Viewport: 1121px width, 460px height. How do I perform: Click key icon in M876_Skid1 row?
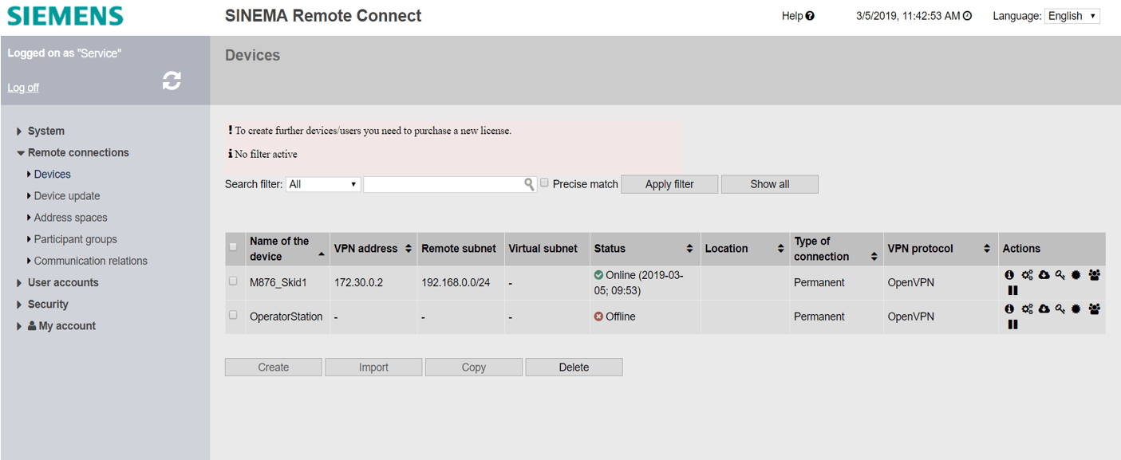click(1060, 275)
